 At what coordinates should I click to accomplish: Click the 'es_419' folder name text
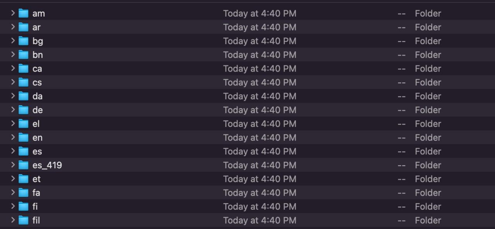(47, 165)
